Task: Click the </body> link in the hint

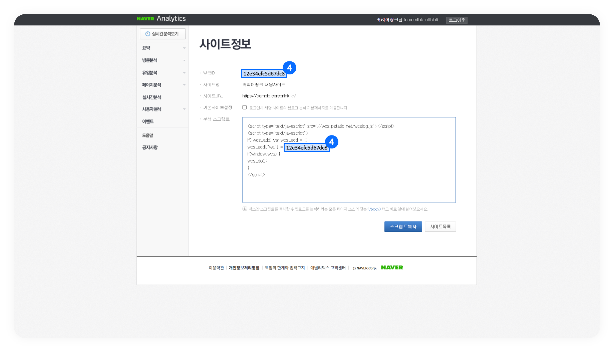Action: [374, 209]
